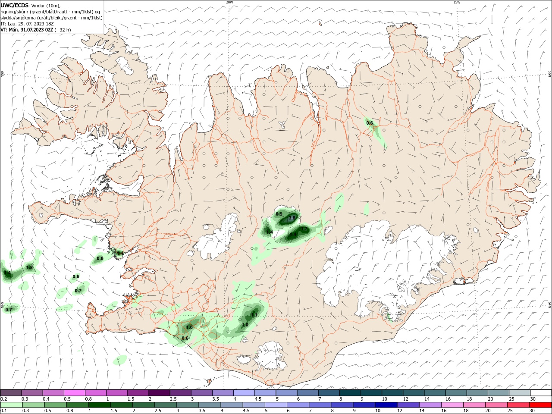Select the light grey 25 snow legend swatch
Image resolution: width=552 pixels, height=414 pixels.
click(x=520, y=393)
